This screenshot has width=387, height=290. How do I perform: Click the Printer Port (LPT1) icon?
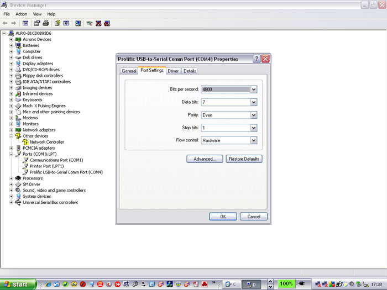[x=25, y=166]
